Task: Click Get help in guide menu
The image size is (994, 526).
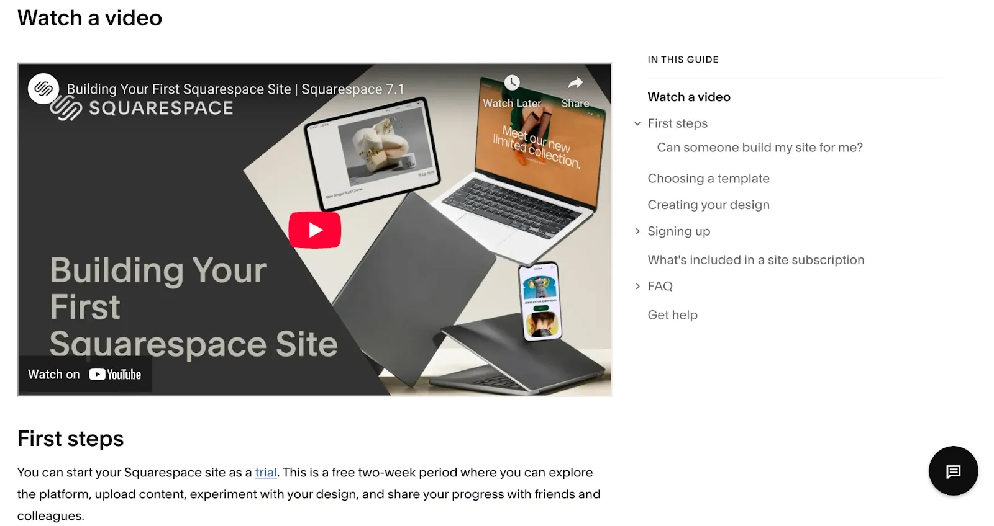Action: (672, 315)
